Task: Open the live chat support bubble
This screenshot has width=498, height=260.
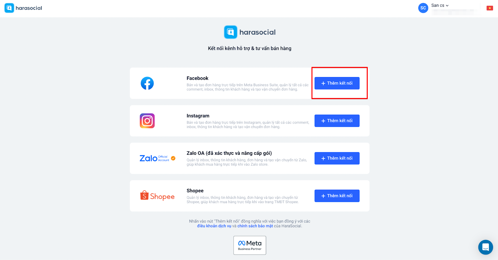Action: coord(486,247)
